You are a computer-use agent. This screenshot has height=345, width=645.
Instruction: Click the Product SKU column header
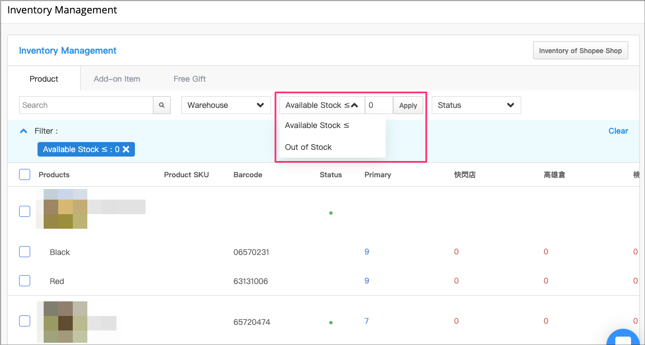click(186, 174)
